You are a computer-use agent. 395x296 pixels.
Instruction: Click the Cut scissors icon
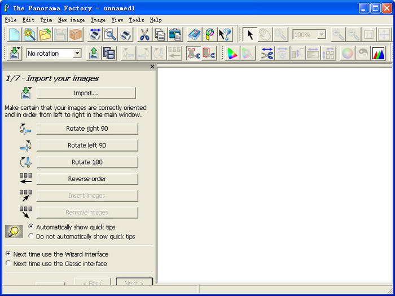[144, 34]
